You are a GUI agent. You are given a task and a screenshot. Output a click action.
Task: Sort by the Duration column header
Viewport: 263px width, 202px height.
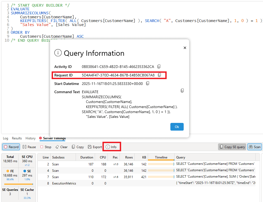coord(87,157)
